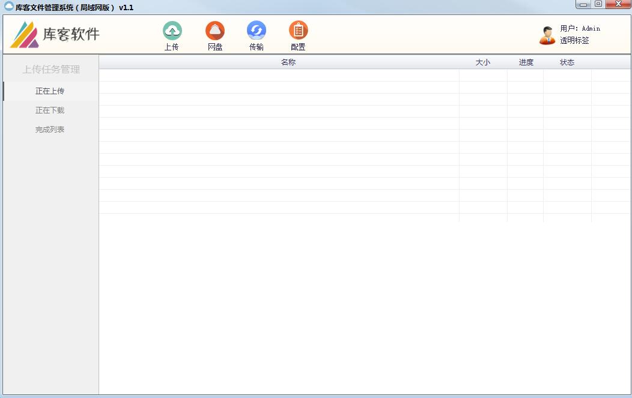Click the 透明标签 text
632x398 pixels.
coord(574,40)
